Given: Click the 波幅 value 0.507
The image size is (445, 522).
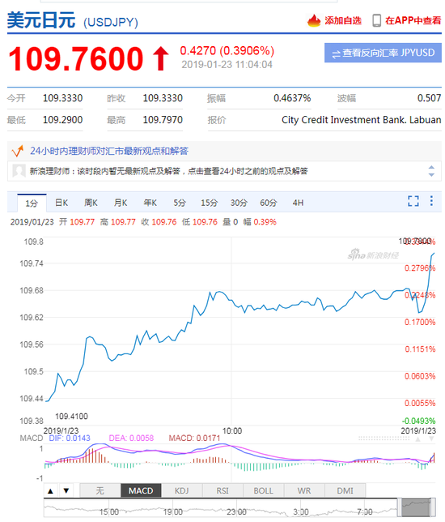Looking at the screenshot, I should click(x=429, y=98).
